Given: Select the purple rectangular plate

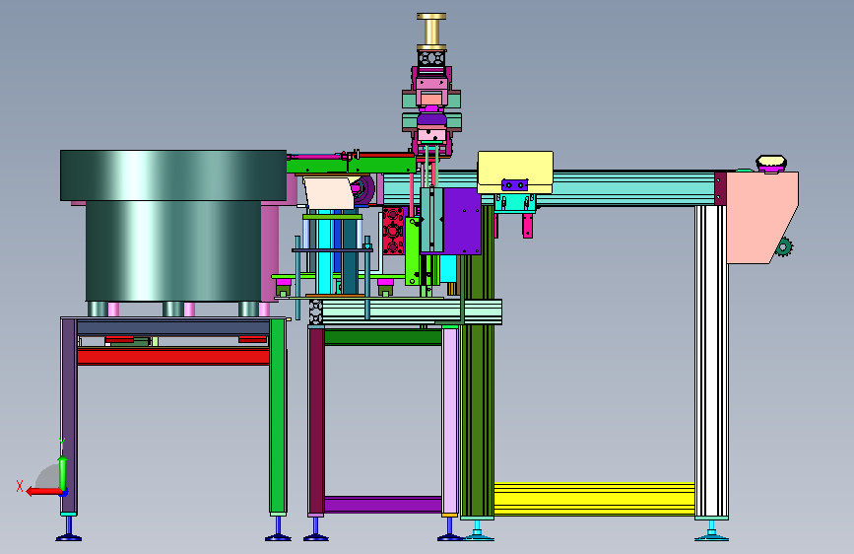Looking at the screenshot, I should tap(462, 221).
